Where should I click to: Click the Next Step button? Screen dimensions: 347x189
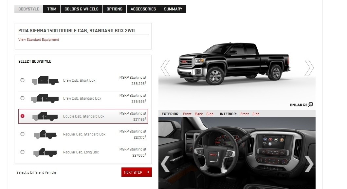[137, 172]
